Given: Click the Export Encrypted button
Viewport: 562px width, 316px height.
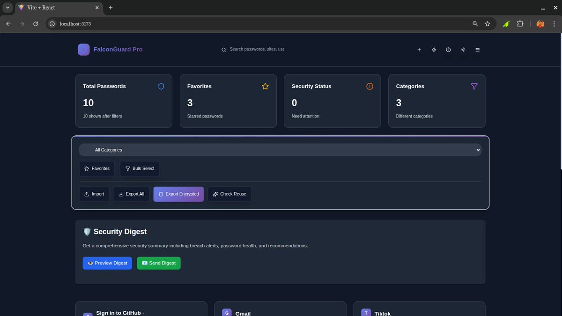Looking at the screenshot, I should 178,194.
